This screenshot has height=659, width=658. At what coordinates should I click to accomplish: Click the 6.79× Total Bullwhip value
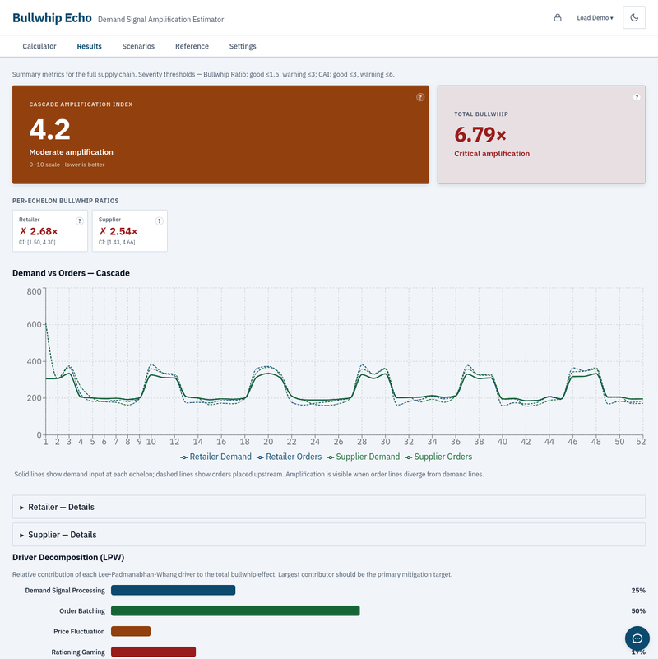pyautogui.click(x=480, y=134)
